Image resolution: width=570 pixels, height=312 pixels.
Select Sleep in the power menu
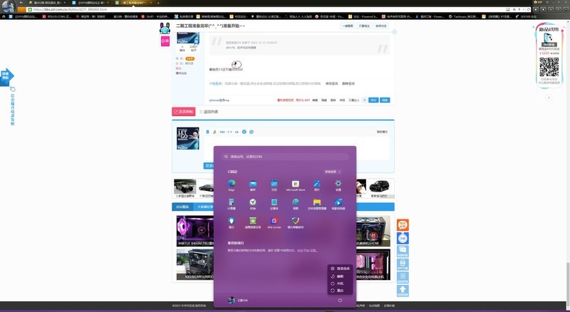click(341, 276)
